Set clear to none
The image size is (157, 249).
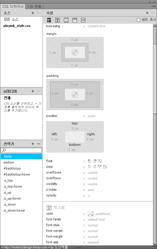click(x=105, y=167)
